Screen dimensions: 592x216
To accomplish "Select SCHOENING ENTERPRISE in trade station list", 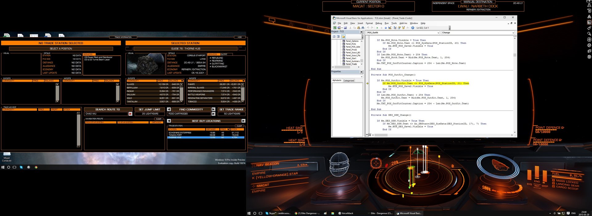I will click(206, 133).
